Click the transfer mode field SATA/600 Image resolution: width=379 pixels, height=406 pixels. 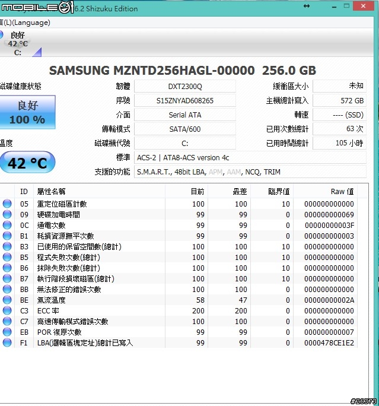(184, 129)
